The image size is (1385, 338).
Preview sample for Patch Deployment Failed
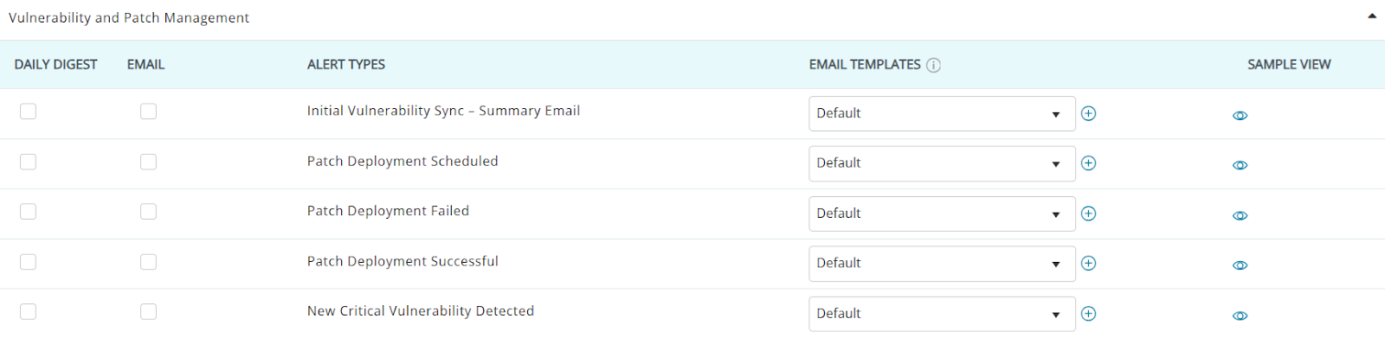coord(1240,215)
